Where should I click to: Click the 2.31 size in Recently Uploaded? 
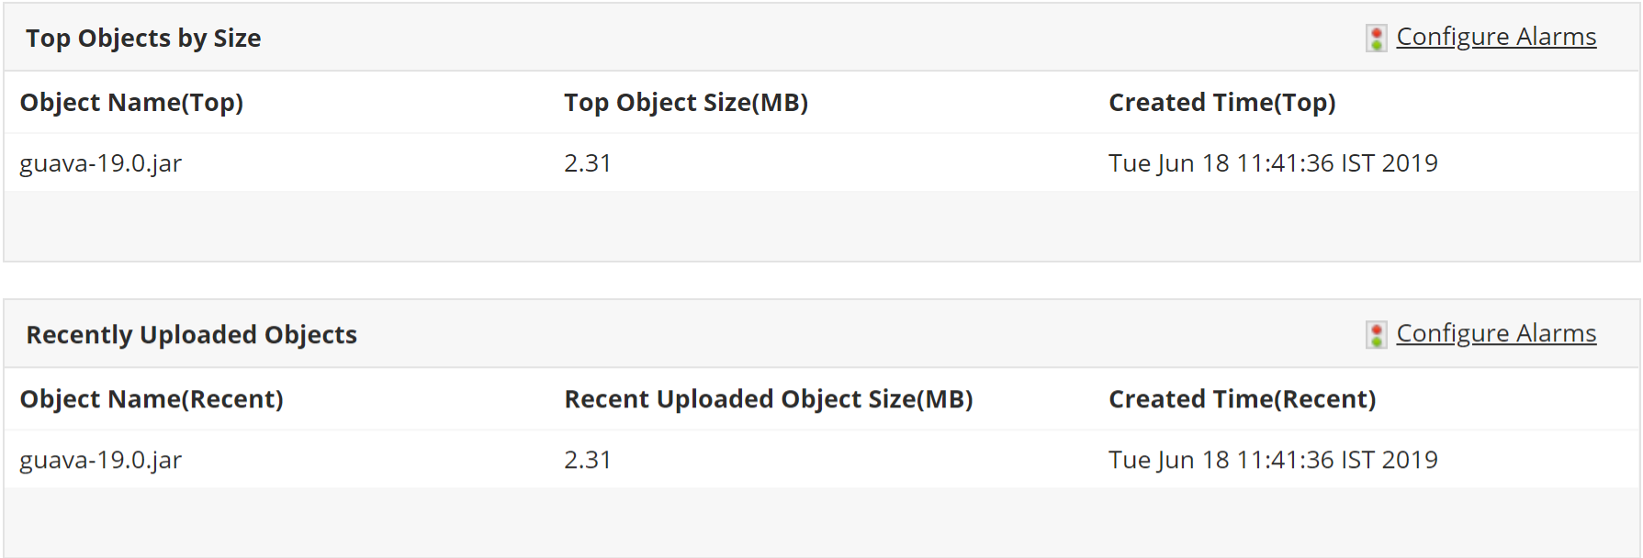(588, 460)
